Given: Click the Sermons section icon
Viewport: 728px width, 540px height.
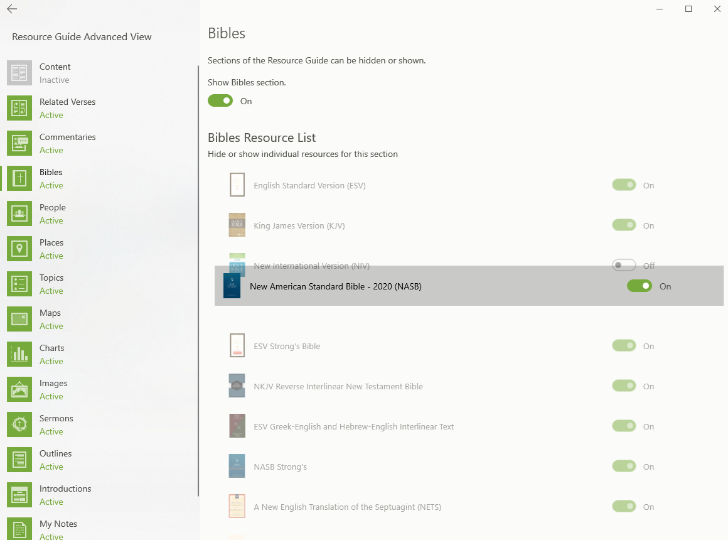Looking at the screenshot, I should coord(19,424).
